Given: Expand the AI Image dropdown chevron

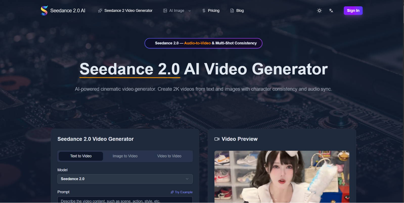Looking at the screenshot, I should pos(190,11).
